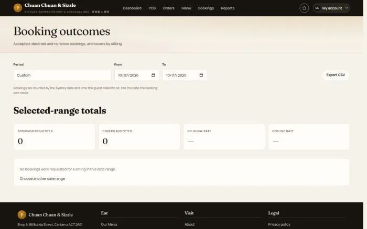
Task: Select Menu in the top navigation
Action: click(x=186, y=8)
